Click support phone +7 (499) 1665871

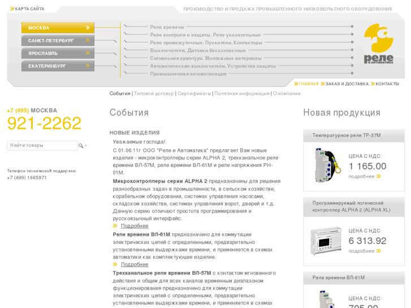[27, 177]
